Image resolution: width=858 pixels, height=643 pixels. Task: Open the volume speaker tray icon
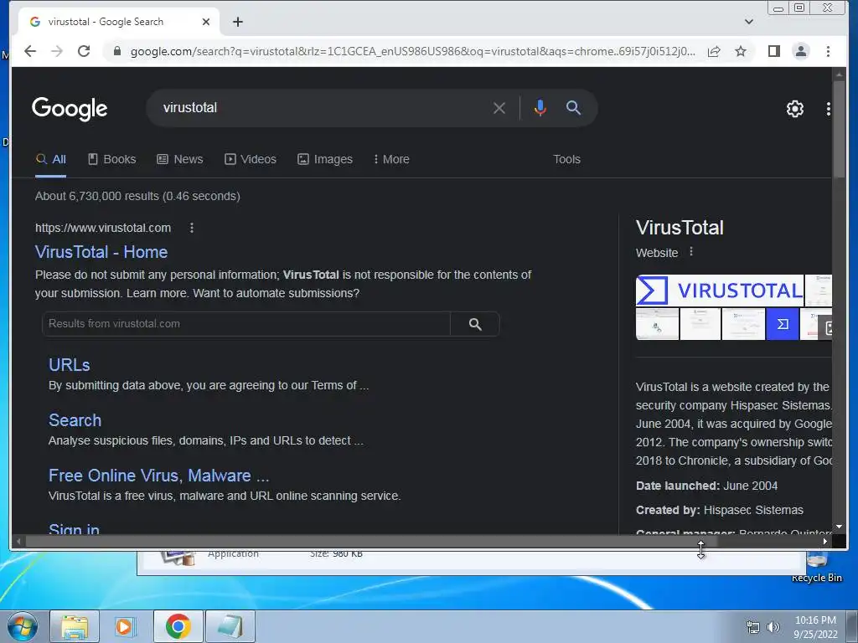point(773,627)
